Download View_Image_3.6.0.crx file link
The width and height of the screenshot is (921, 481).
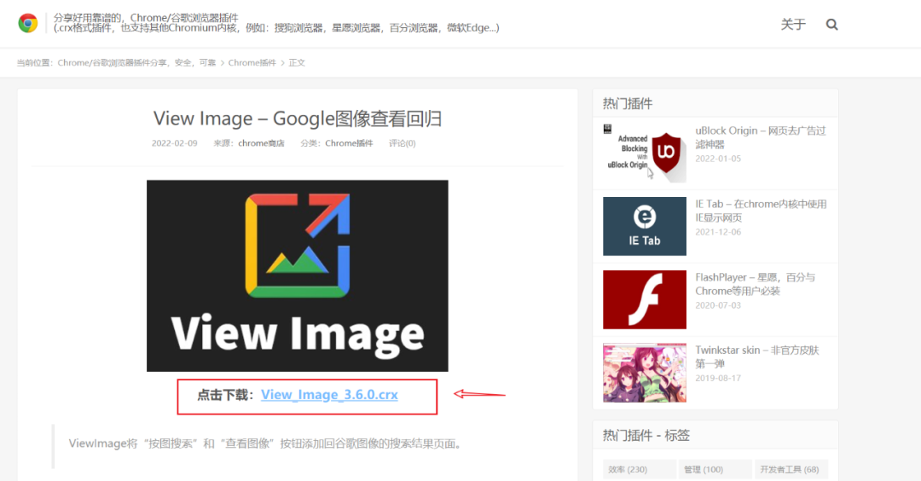point(329,395)
